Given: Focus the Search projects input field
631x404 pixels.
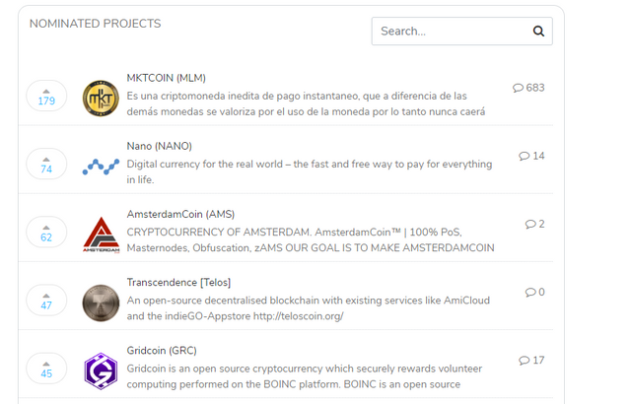Looking at the screenshot, I should click(449, 32).
